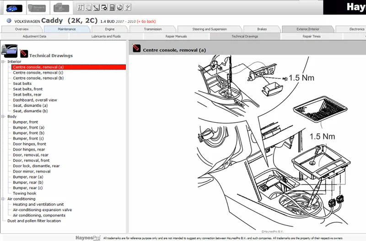Viewport: 366px width, 241px height.
Task: Open the Adjustment Data sub-tab
Action: pos(34,37)
